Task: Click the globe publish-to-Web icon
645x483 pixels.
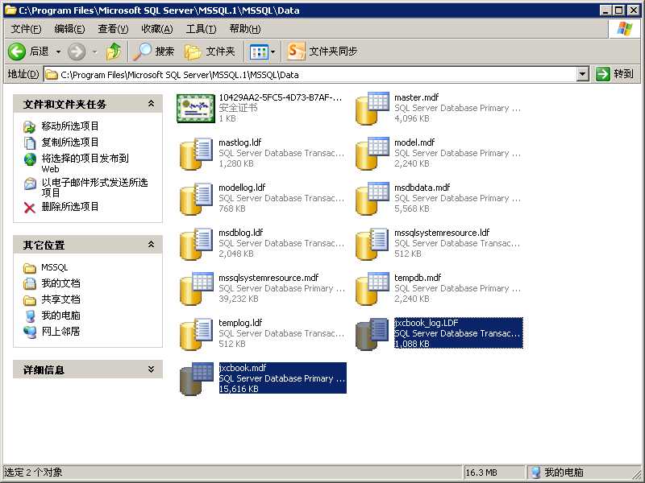Action: click(30, 159)
